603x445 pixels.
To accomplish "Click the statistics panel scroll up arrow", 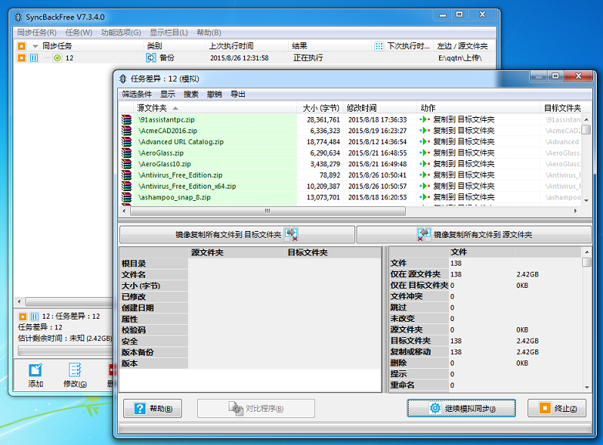I will click(587, 252).
